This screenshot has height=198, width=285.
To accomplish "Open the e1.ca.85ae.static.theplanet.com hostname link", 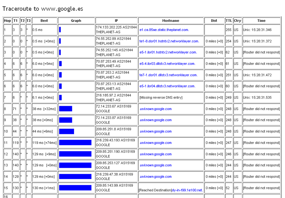I will [x=164, y=30].
